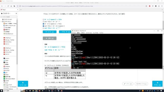Screen dimensions: 164x92
Task: Show hidden system tray icons chevron
Action: point(145,91)
